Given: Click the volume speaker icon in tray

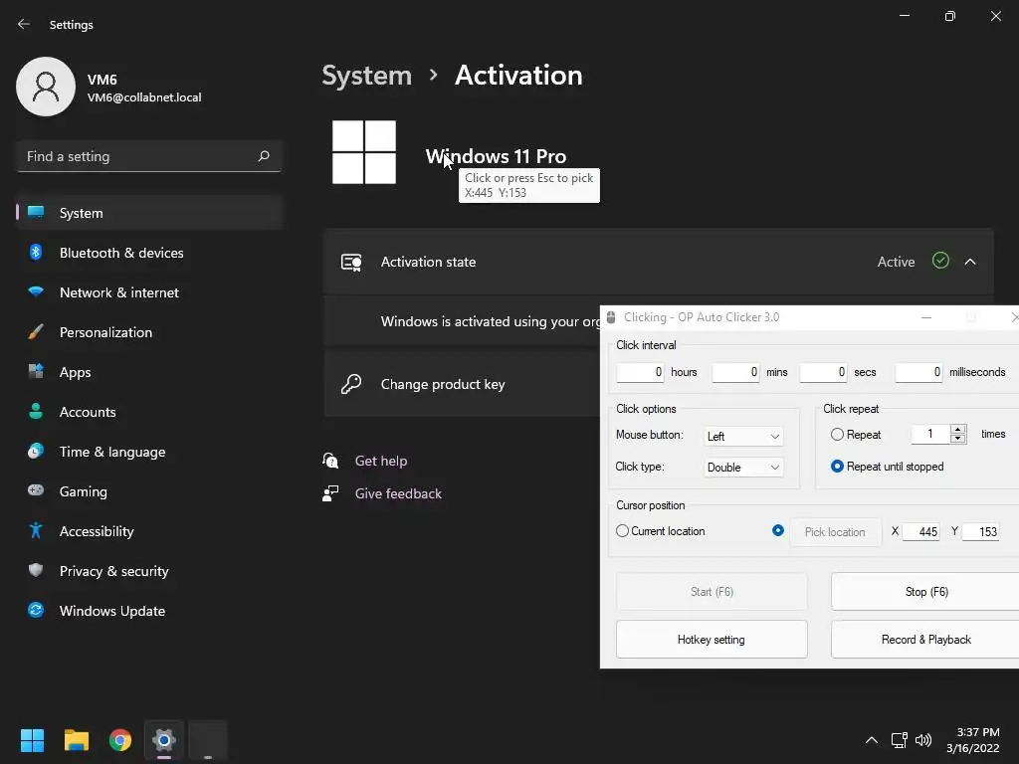Looking at the screenshot, I should [x=922, y=740].
